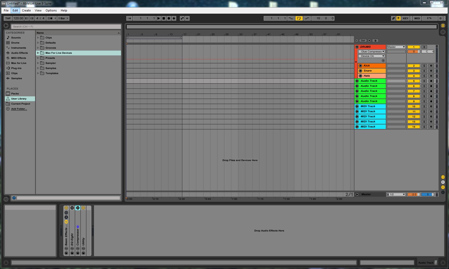This screenshot has width=449, height=269.
Task: Click the Add Folder link
Action: [19, 109]
